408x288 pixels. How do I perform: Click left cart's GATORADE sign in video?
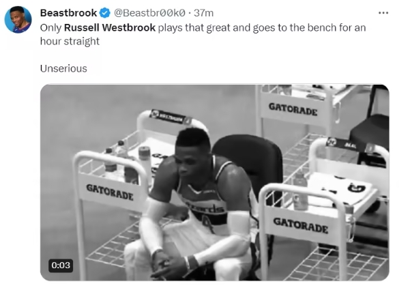click(110, 192)
